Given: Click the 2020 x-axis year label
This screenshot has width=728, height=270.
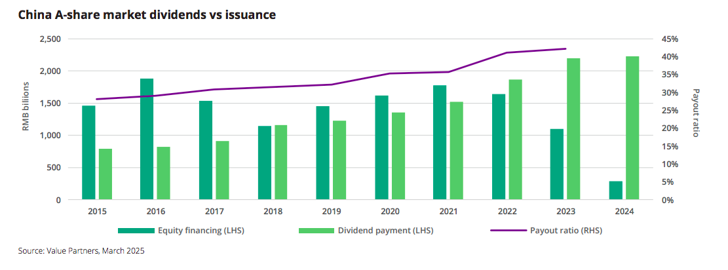Looking at the screenshot, I should [390, 212].
